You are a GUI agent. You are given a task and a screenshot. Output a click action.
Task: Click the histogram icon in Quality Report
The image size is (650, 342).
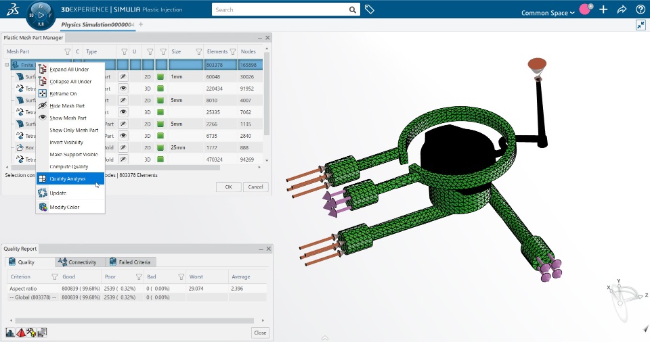[x=10, y=332]
